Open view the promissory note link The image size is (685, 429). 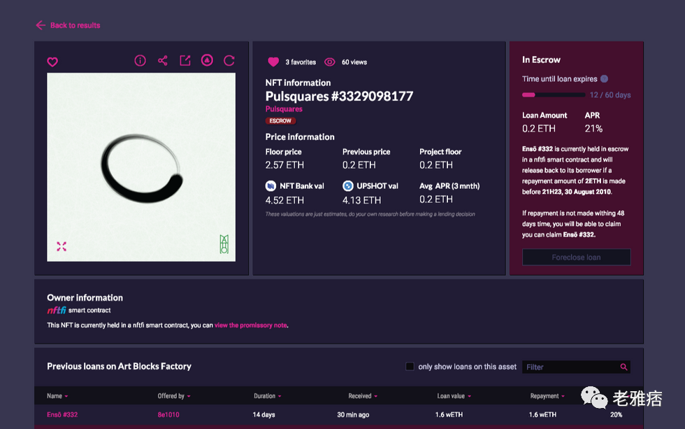(251, 325)
